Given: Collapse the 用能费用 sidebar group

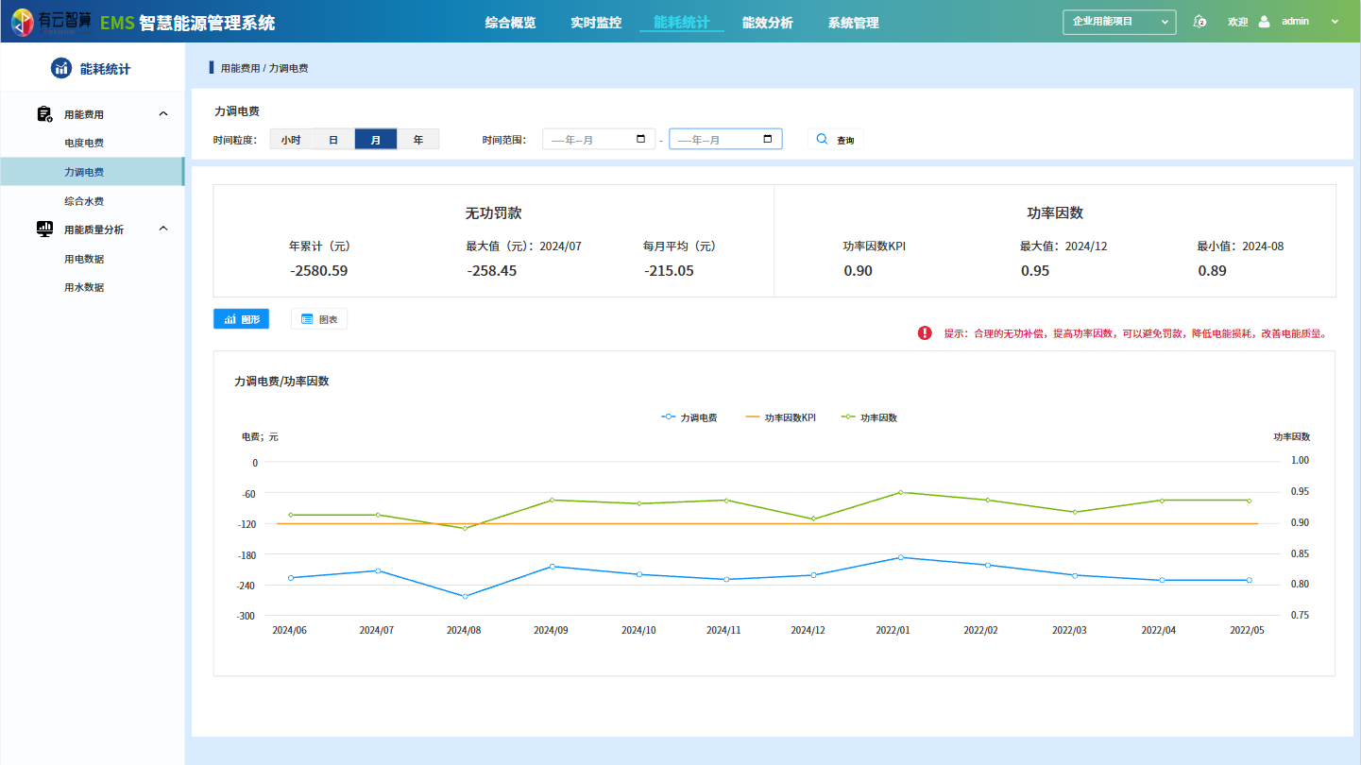Looking at the screenshot, I should (163, 114).
